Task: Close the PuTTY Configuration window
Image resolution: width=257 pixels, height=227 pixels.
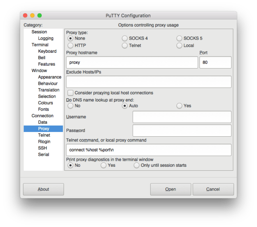Action: pos(25,16)
